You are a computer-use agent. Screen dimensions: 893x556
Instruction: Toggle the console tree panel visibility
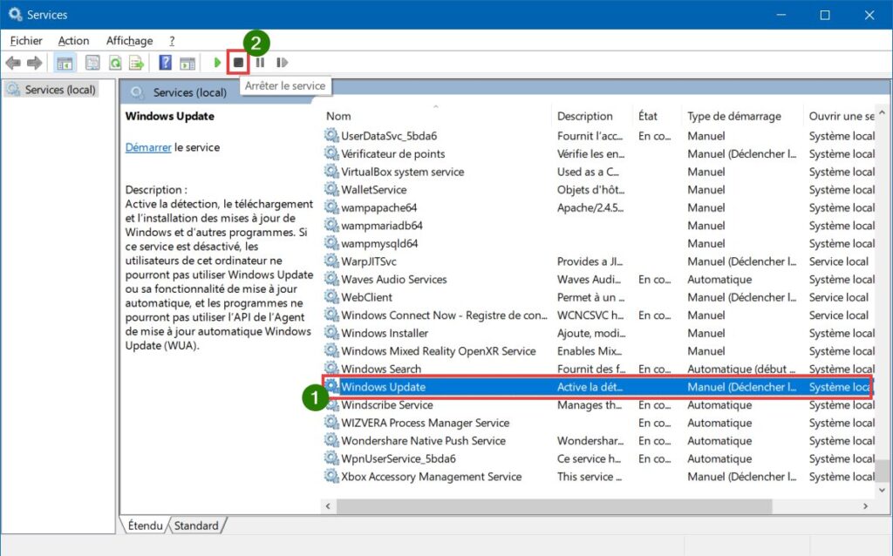[66, 62]
